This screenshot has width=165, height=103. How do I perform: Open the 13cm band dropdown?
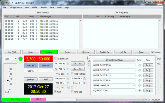point(10,59)
